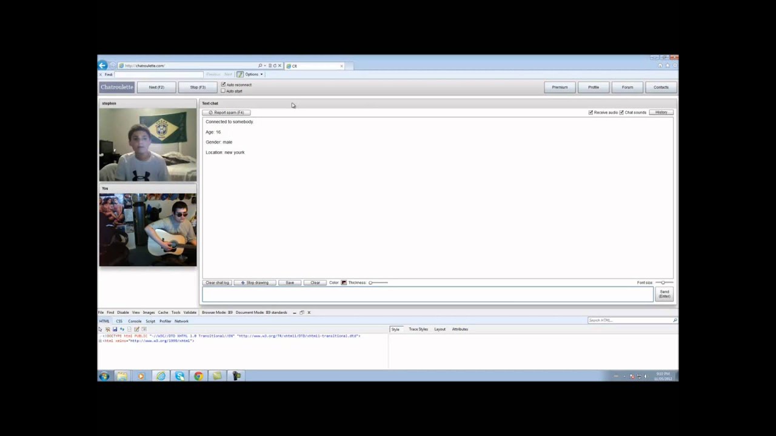The width and height of the screenshot is (776, 436).
Task: Open Google Chrome from taskbar
Action: pyautogui.click(x=198, y=376)
